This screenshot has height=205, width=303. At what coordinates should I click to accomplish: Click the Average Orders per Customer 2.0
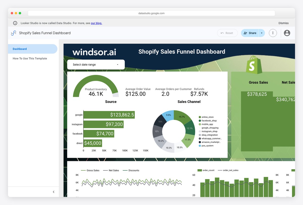pos(173,92)
